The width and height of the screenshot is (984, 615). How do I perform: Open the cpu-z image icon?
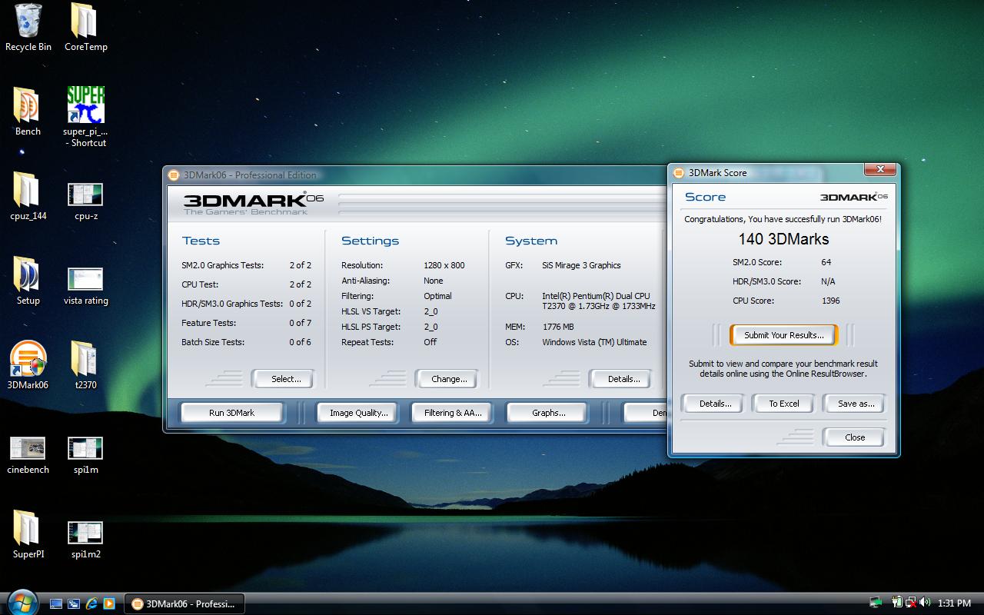coord(85,194)
